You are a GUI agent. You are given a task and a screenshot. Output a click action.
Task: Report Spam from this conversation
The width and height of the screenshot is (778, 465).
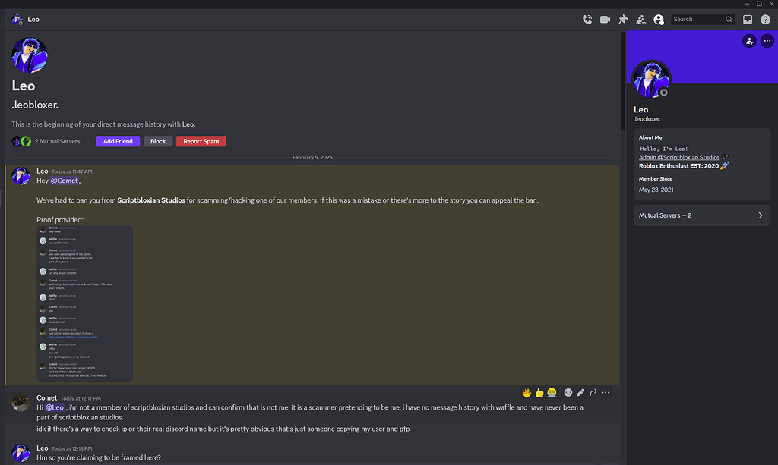click(x=201, y=141)
